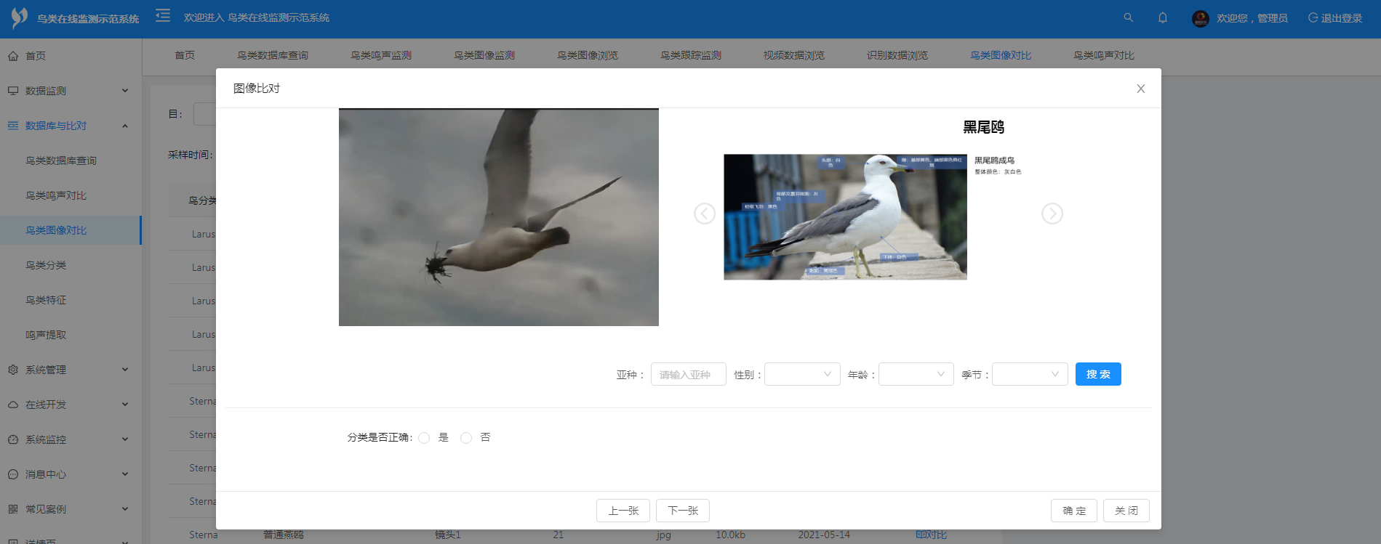Select 是 for classification correct
The image size is (1381, 544).
[x=424, y=438]
